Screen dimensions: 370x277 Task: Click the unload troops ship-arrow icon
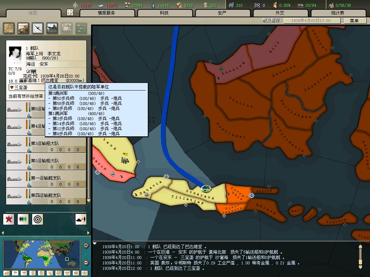[x=81, y=219]
